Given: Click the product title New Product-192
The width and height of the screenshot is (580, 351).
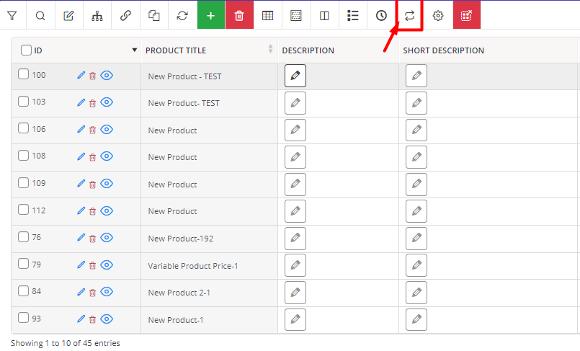Looking at the screenshot, I should (x=181, y=239).
